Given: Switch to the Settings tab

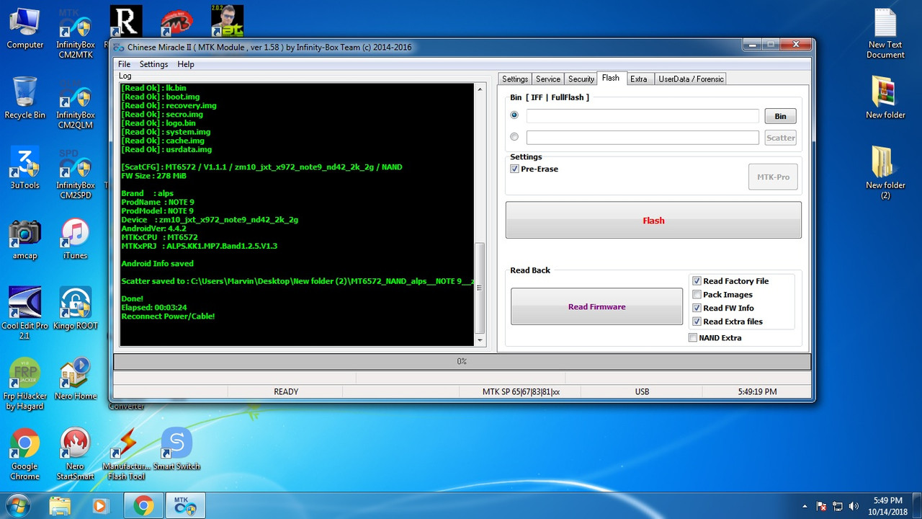Looking at the screenshot, I should point(515,79).
